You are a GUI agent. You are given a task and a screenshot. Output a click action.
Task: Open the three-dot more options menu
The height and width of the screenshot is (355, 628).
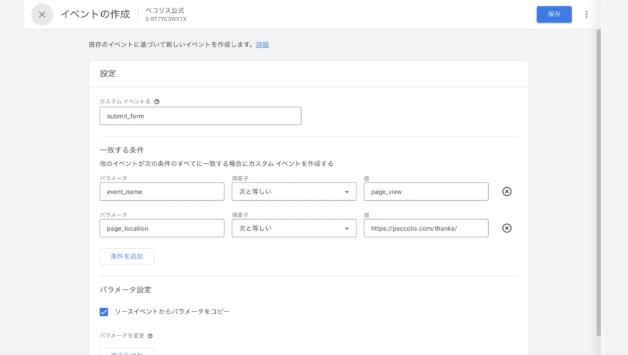(586, 15)
